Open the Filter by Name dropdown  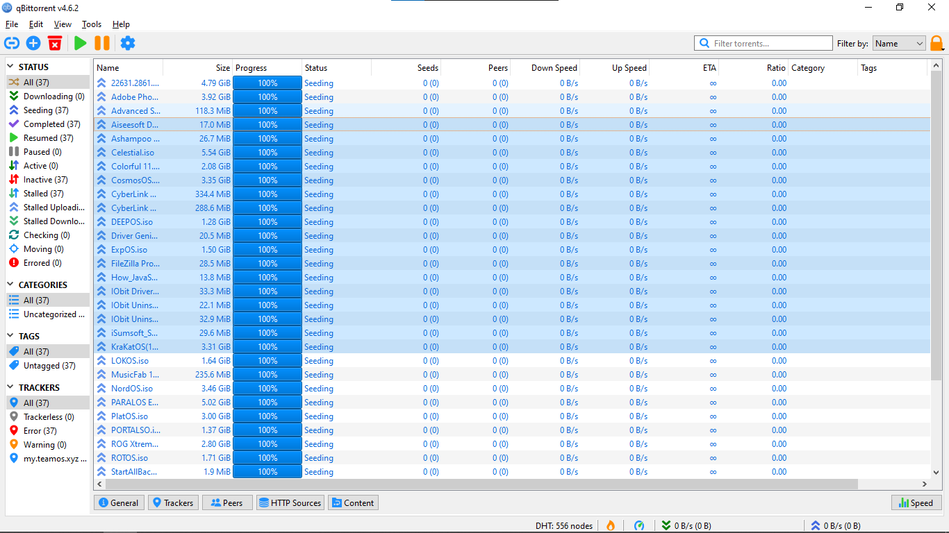point(899,43)
